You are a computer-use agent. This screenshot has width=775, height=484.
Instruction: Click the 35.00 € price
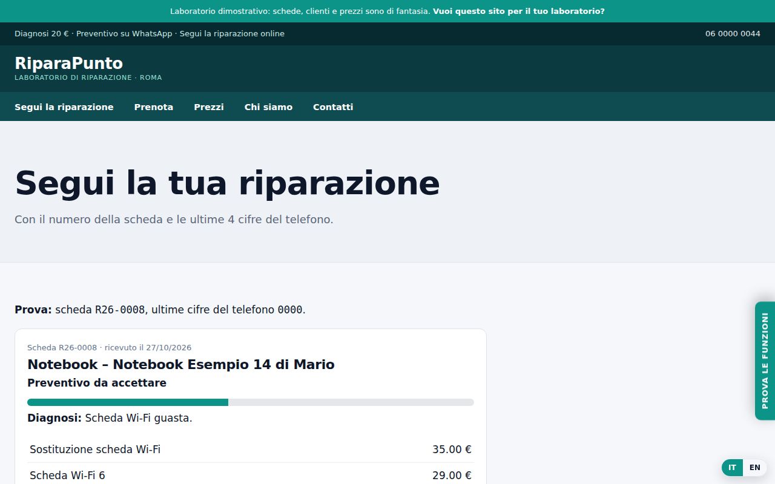[452, 450]
